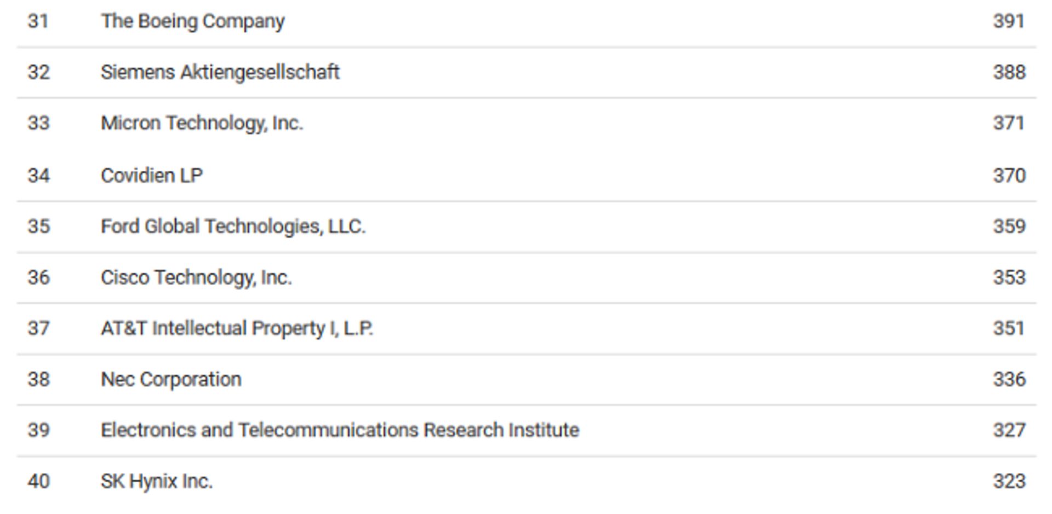This screenshot has width=1052, height=514.
Task: Select the value 336 for Nec Corporation
Action: [1009, 379]
